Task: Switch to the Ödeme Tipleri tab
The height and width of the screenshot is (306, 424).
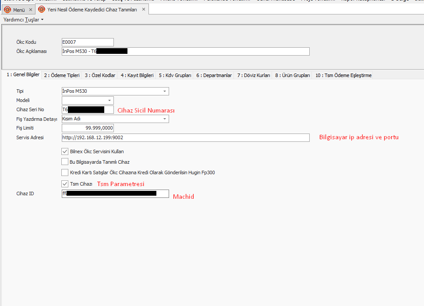Action: pyautogui.click(x=62, y=75)
